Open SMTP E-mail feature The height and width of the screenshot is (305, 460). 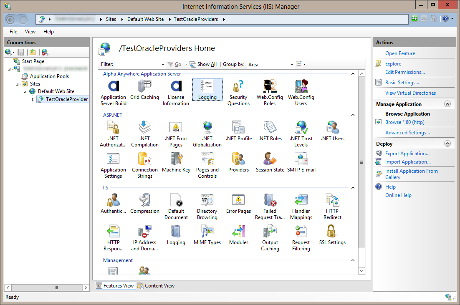click(301, 162)
